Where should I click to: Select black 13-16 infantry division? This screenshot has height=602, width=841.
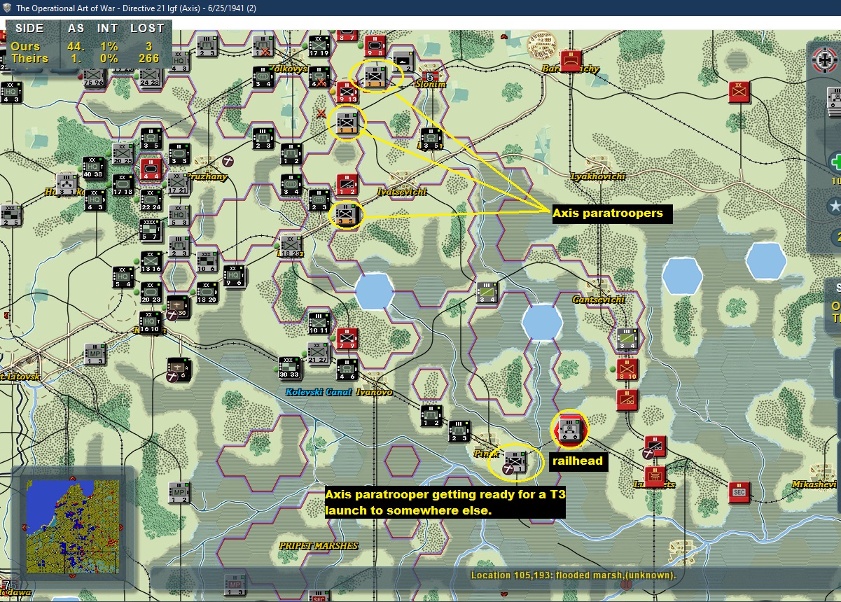[x=151, y=261]
